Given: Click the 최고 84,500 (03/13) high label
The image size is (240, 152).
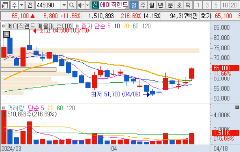Looking at the screenshot, I should point(64,31).
